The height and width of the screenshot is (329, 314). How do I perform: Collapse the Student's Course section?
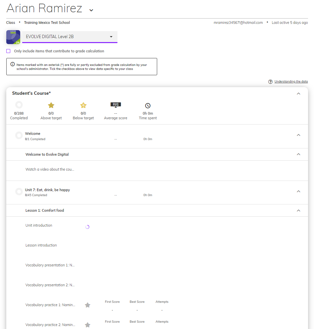[x=298, y=93]
